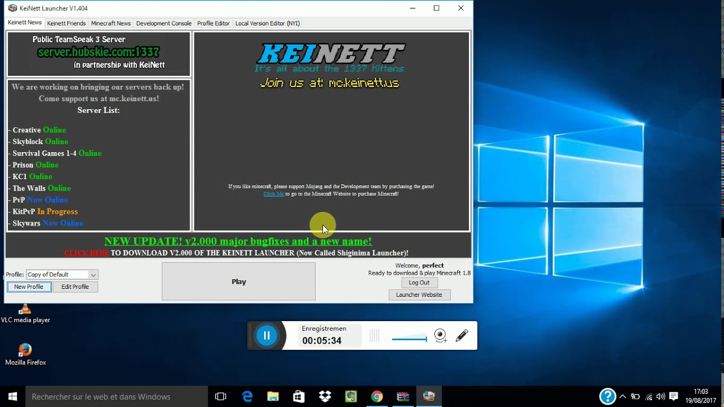724x407 pixels.
Task: Click the KC1 server entry
Action: (x=31, y=177)
